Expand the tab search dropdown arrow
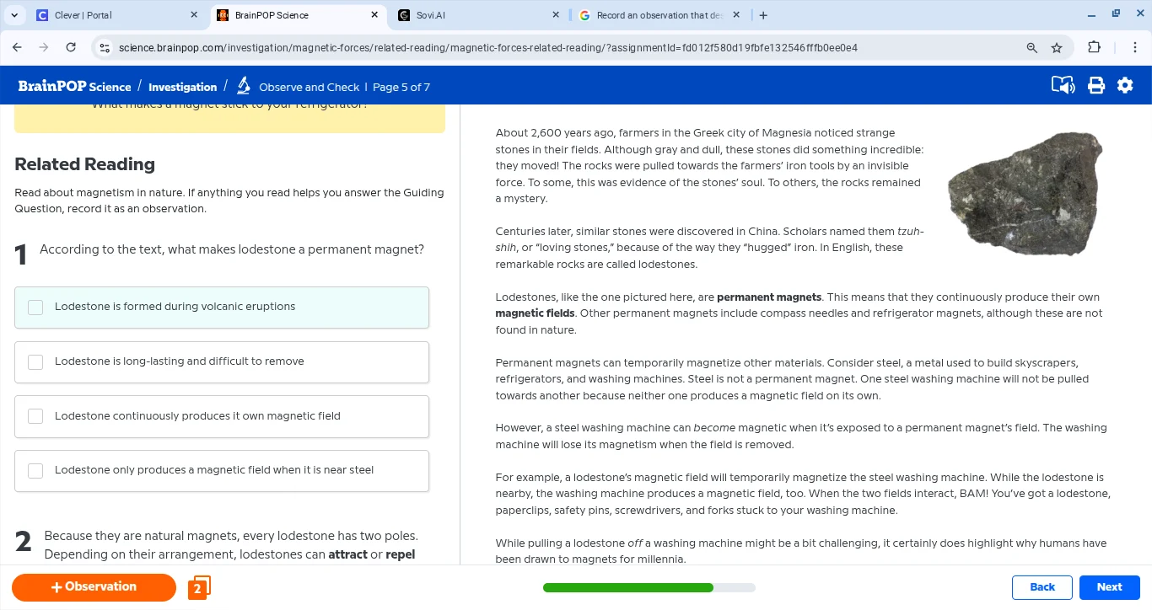The image size is (1152, 610). coord(14,15)
